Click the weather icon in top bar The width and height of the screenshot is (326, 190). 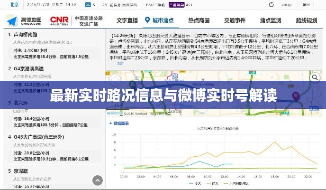(x=88, y=5)
